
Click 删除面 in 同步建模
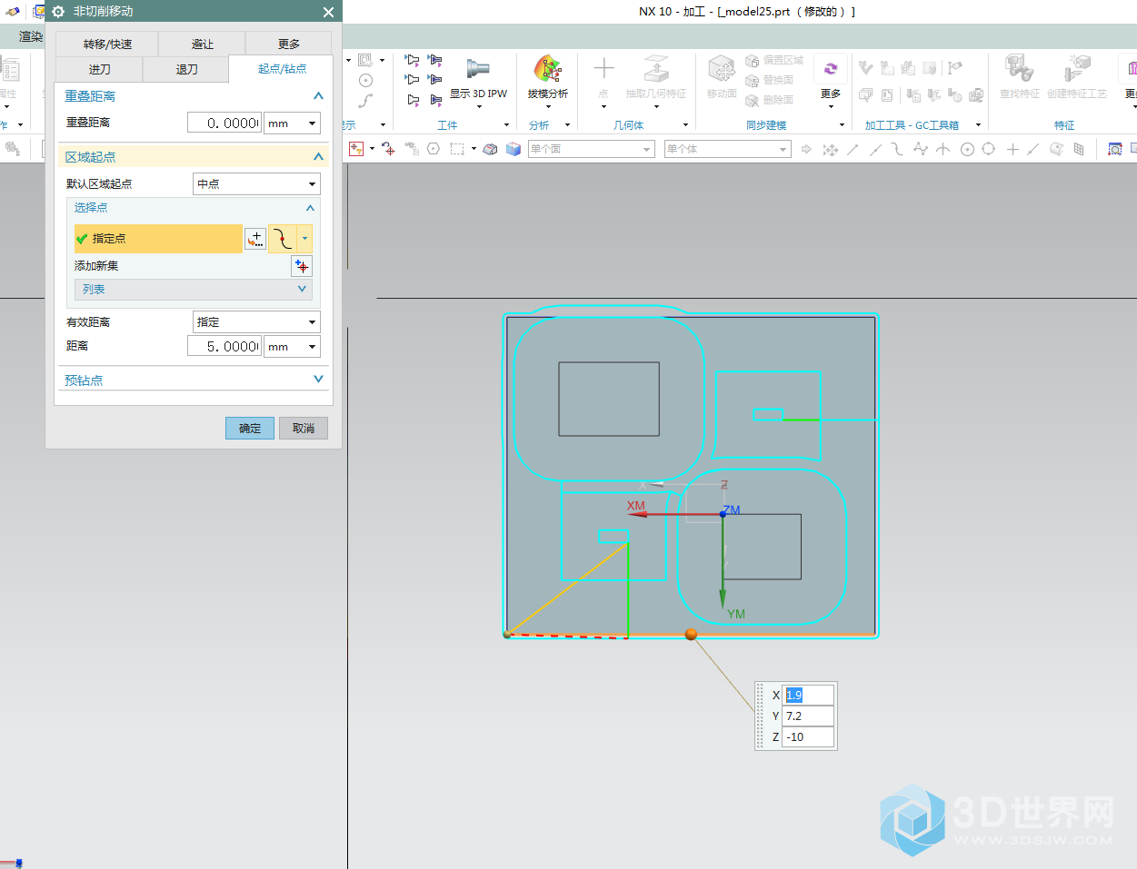pos(770,100)
